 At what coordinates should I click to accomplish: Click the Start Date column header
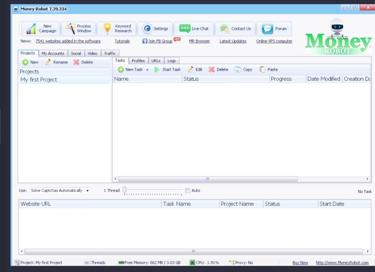click(344, 204)
